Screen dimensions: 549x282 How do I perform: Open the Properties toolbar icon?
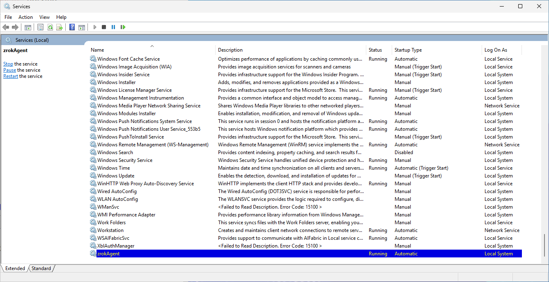pyautogui.click(x=40, y=27)
